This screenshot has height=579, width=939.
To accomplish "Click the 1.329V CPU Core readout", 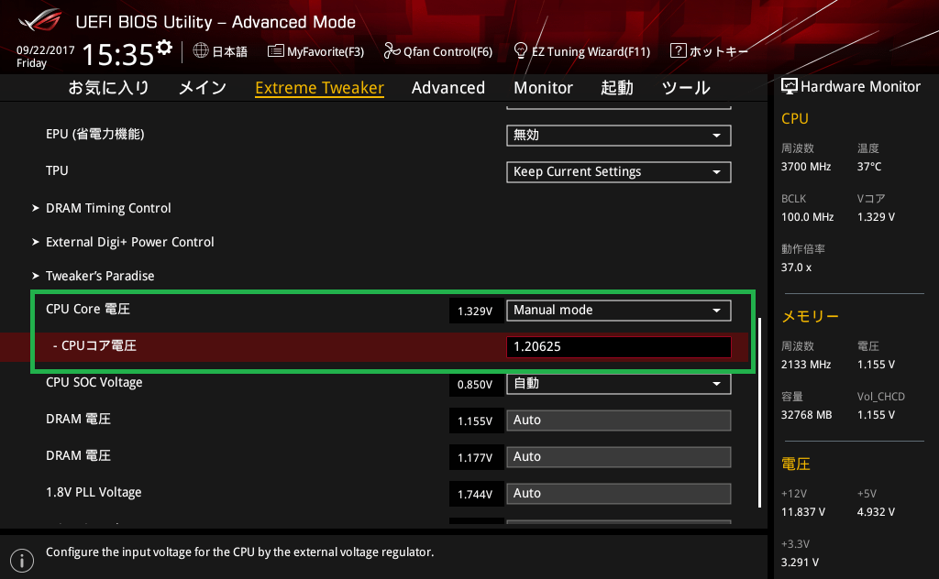I will click(476, 311).
